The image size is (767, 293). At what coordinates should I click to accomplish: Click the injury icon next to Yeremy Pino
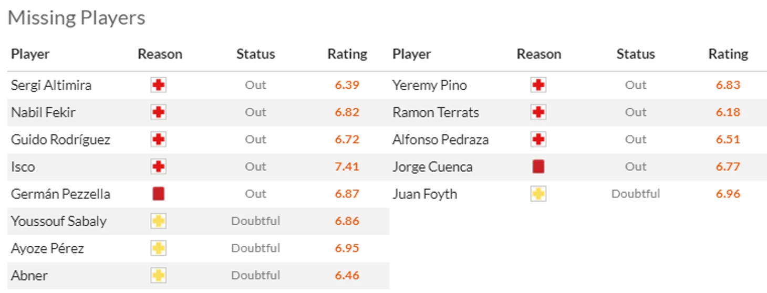click(x=538, y=85)
